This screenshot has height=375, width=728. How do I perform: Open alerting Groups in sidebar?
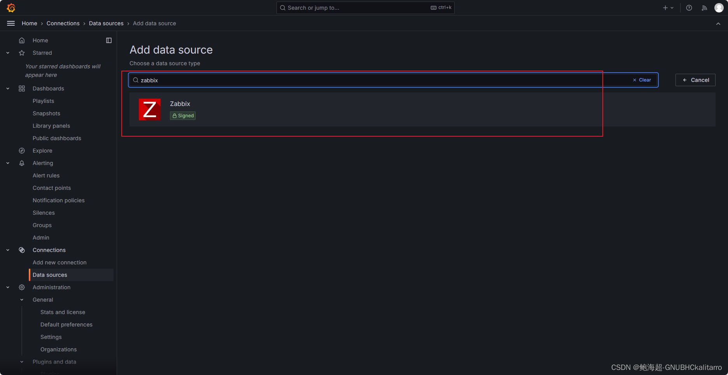[42, 225]
